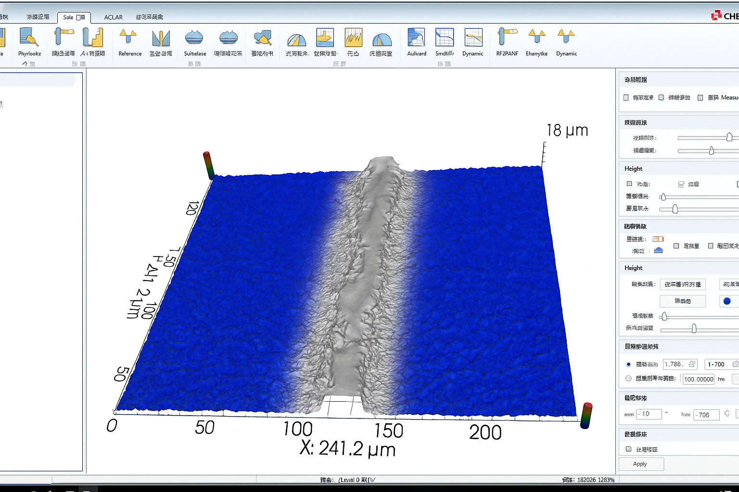The width and height of the screenshot is (739, 492).
Task: Enable the first checkbox under Height section
Action: point(629,184)
